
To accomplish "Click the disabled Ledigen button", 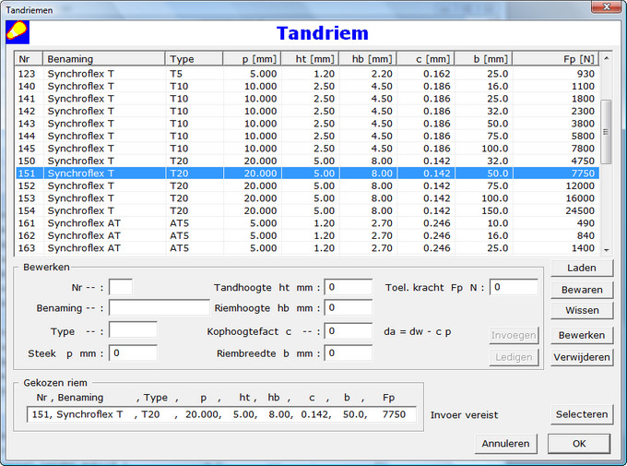I will click(514, 357).
